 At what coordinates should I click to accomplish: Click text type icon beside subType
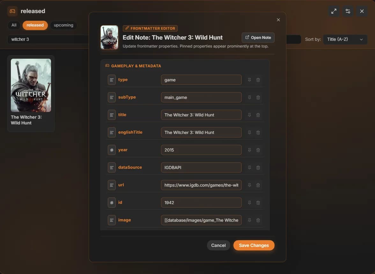pos(112,97)
